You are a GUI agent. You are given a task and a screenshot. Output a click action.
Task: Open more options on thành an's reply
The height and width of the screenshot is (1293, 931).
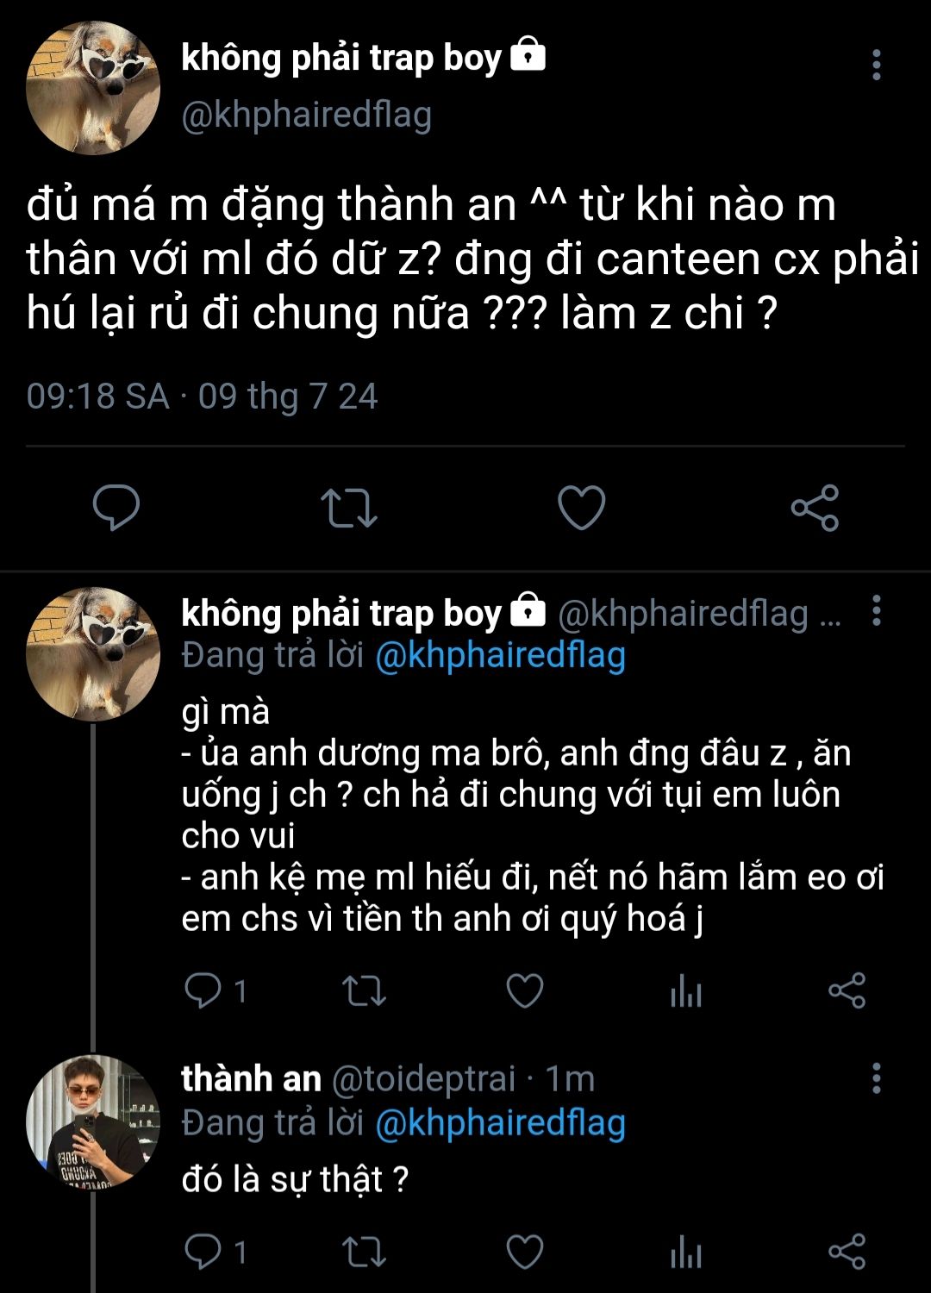[877, 1077]
